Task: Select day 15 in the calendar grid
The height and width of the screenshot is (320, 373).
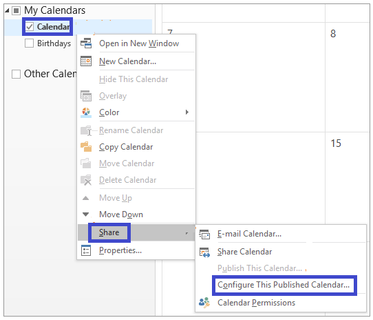Action: tap(336, 143)
